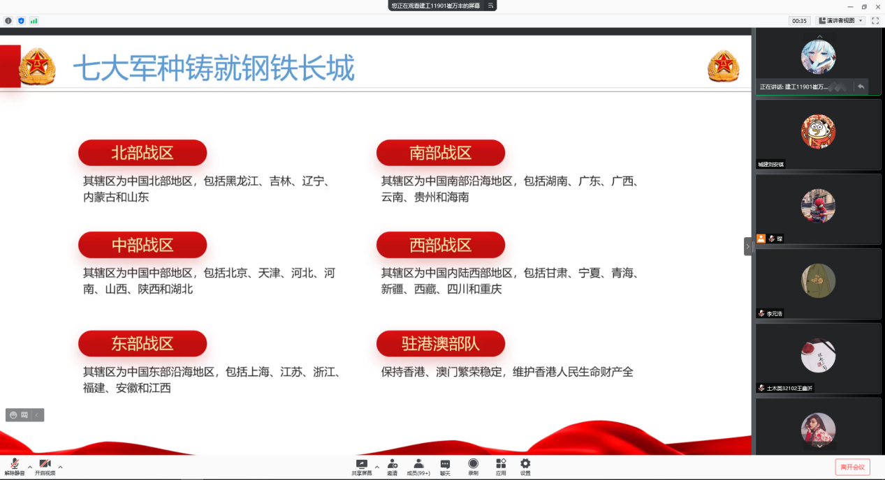
Task: Open the emoji reaction button on slide
Action: point(13,415)
